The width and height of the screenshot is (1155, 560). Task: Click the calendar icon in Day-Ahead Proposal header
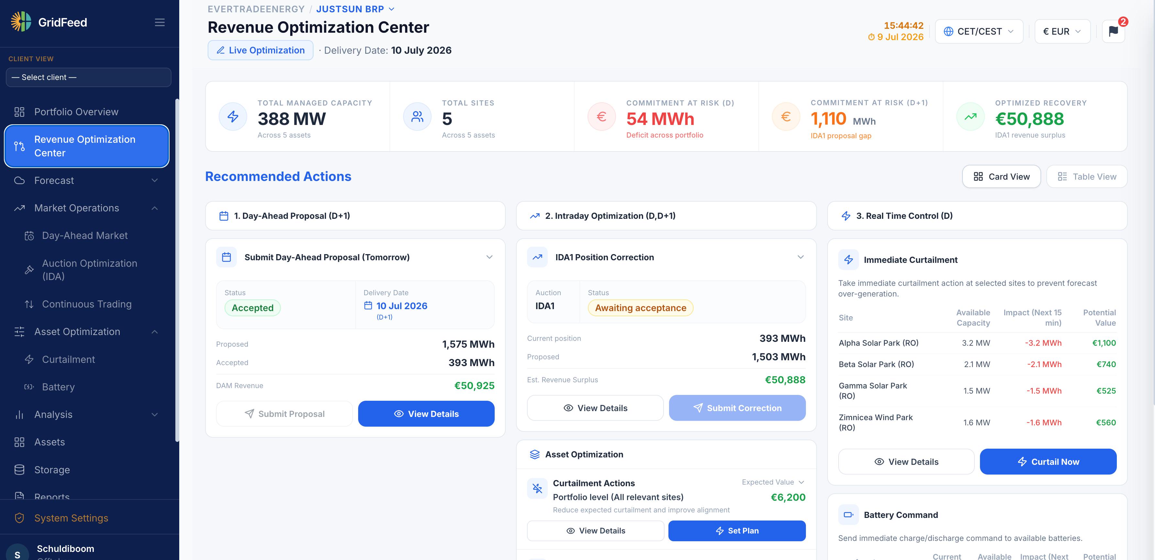click(x=224, y=216)
